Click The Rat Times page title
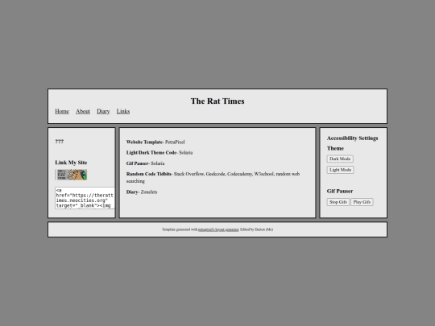This screenshot has width=435, height=326. tap(217, 101)
